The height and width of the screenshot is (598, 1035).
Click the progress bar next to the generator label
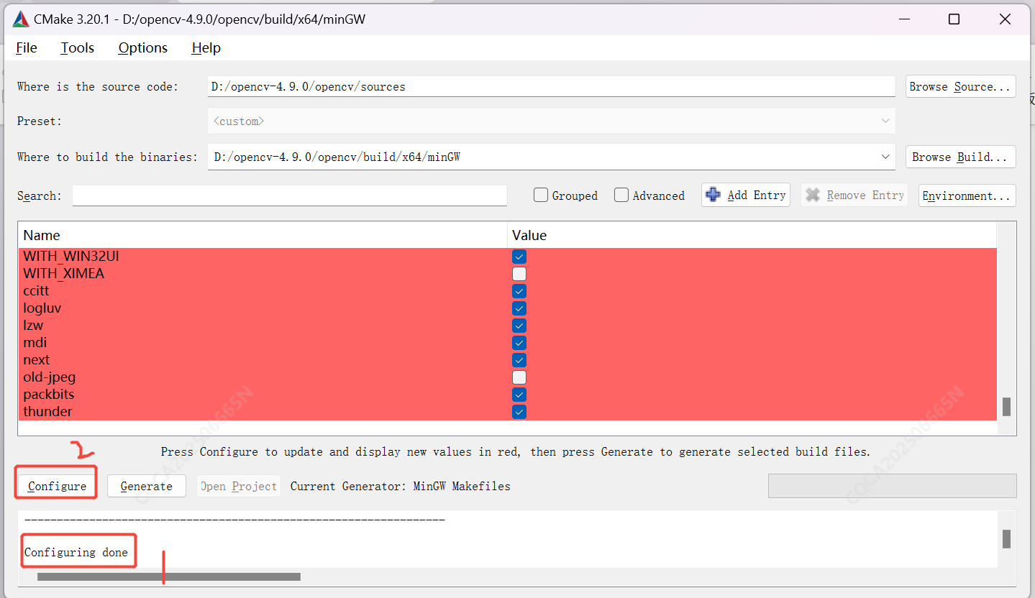click(x=892, y=486)
